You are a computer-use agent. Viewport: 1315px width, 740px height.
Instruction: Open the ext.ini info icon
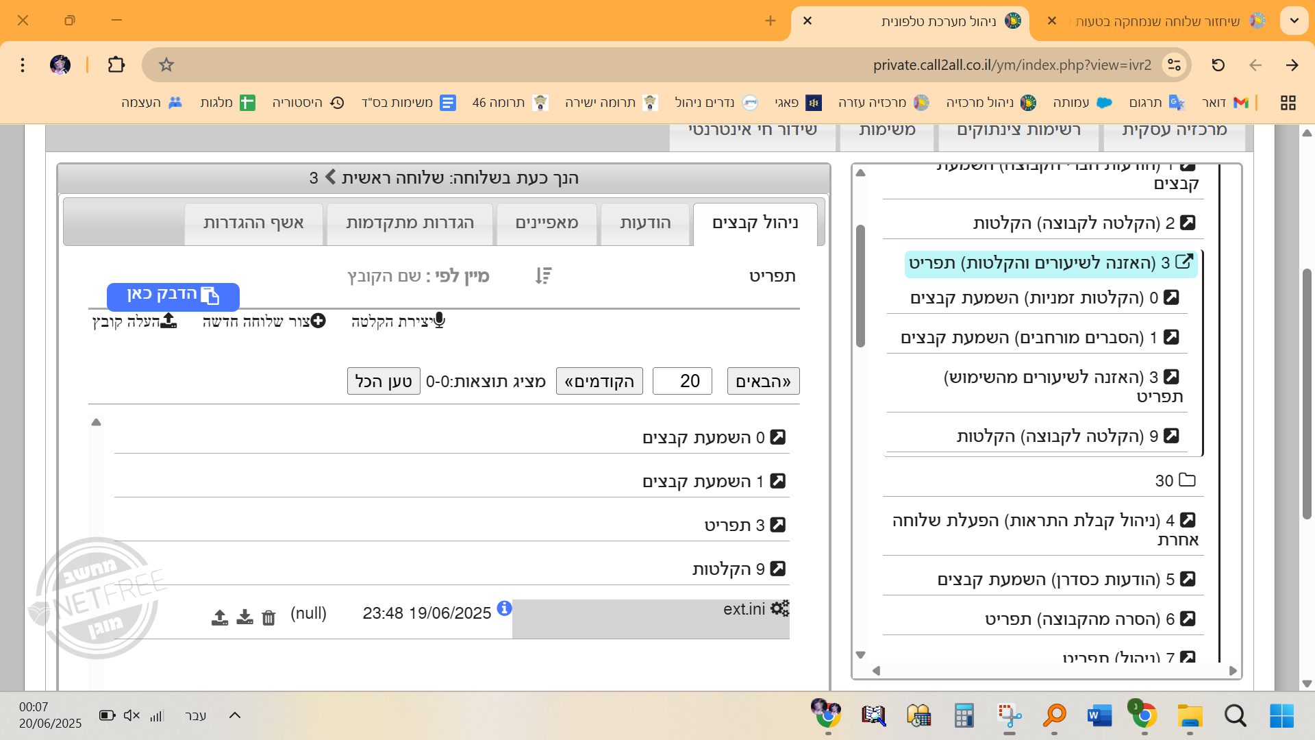pyautogui.click(x=504, y=608)
